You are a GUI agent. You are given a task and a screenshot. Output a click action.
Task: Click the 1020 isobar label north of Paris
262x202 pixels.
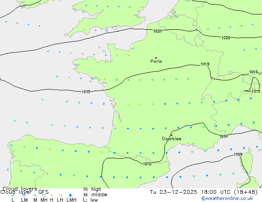pos(157,31)
